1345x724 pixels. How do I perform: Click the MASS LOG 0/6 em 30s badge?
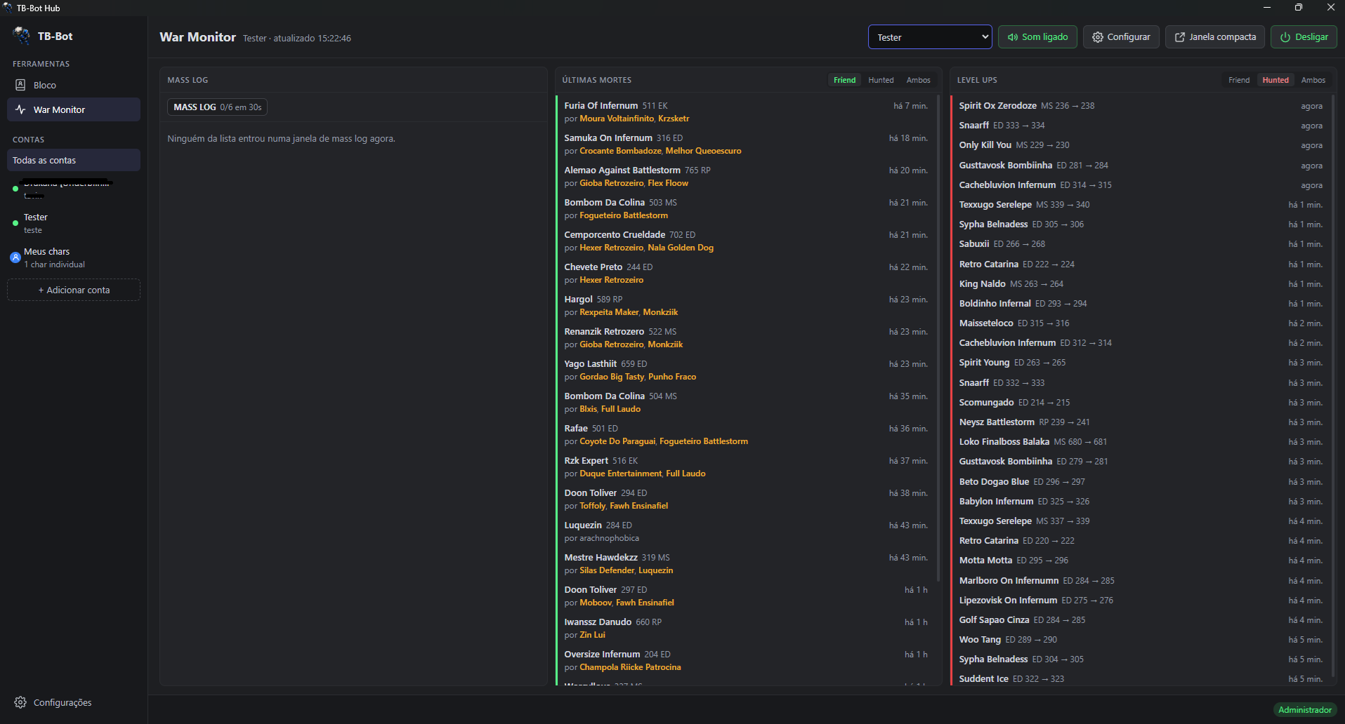pyautogui.click(x=218, y=107)
